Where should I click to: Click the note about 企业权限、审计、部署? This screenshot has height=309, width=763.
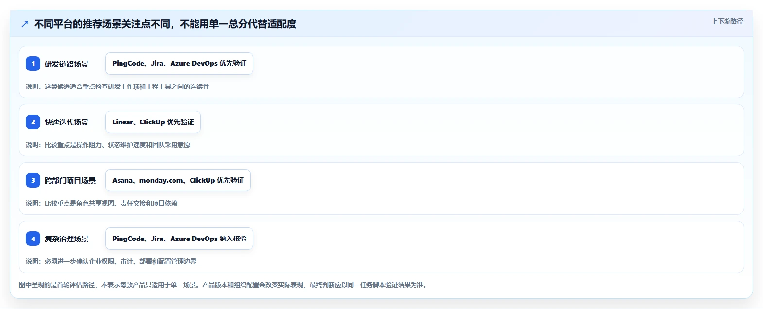tap(111, 261)
